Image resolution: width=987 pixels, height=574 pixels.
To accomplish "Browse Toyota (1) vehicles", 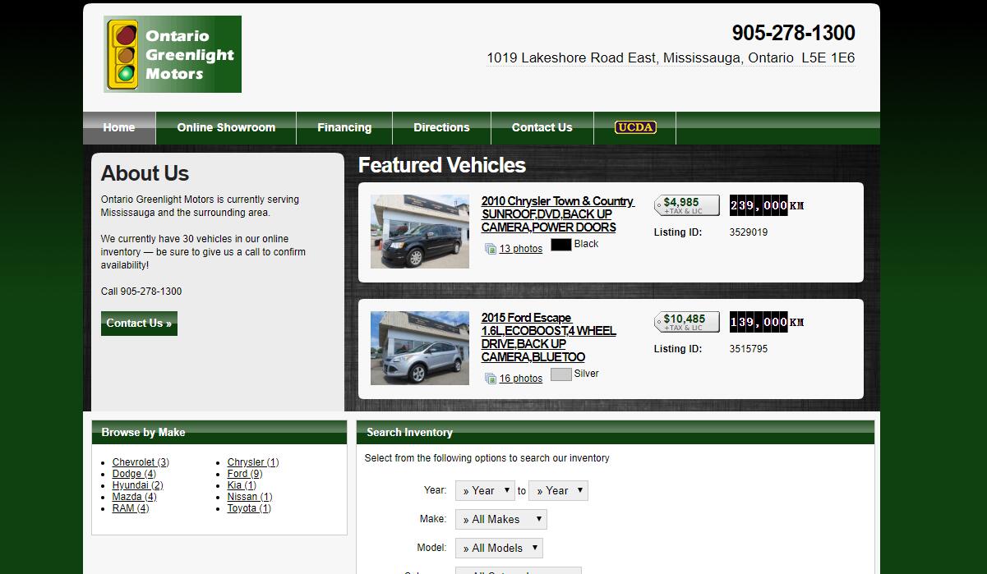I will (x=249, y=508).
